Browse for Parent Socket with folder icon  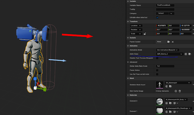pyautogui.click(x=169, y=42)
